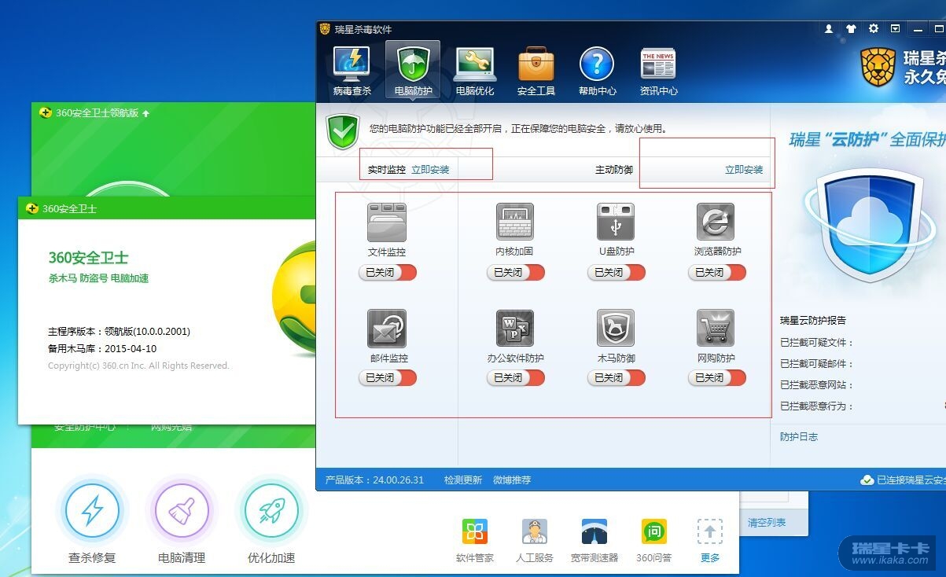Click the U盘防护 USB icon
This screenshot has width=946, height=577.
click(x=616, y=222)
